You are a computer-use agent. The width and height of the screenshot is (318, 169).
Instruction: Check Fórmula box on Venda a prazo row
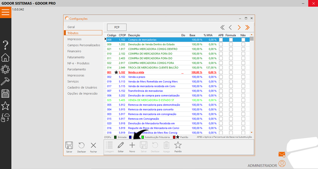point(231,77)
